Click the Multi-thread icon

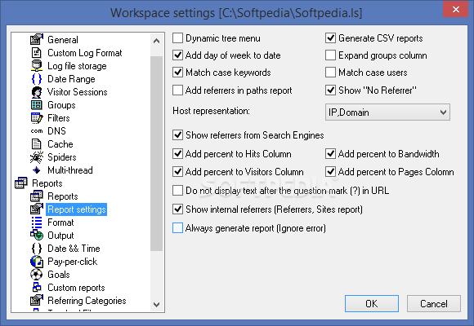37,170
